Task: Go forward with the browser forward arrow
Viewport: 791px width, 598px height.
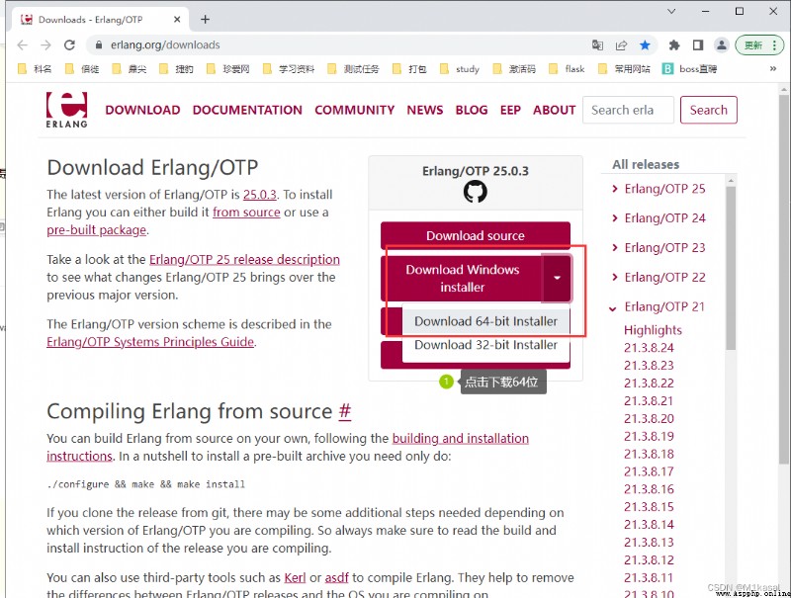Action: [x=45, y=44]
